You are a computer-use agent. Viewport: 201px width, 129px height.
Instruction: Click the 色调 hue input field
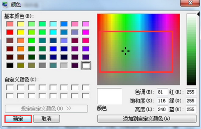pyautogui.click(x=162, y=92)
